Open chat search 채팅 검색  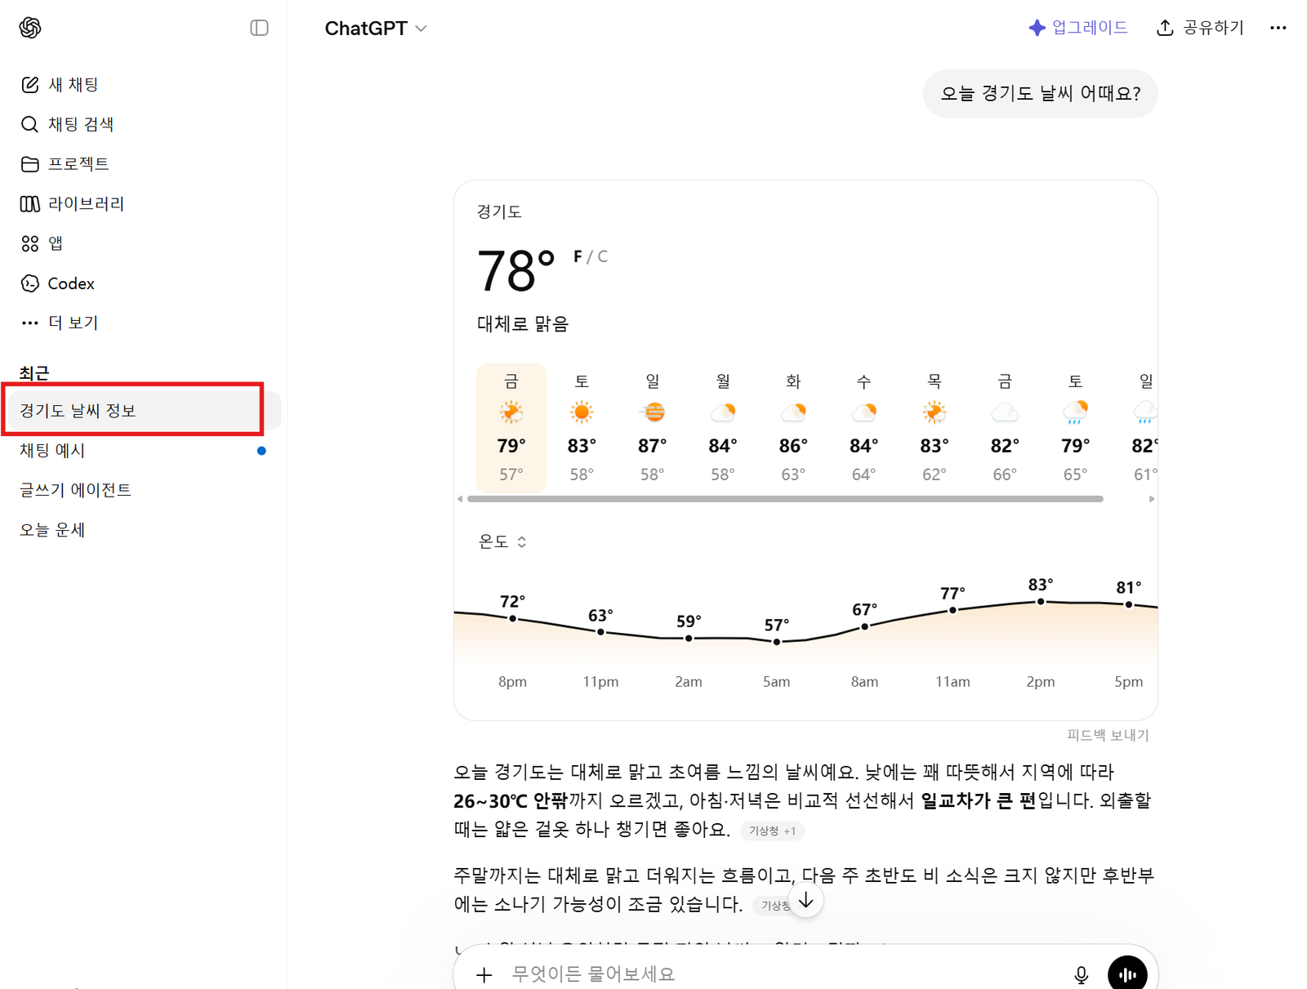point(67,124)
